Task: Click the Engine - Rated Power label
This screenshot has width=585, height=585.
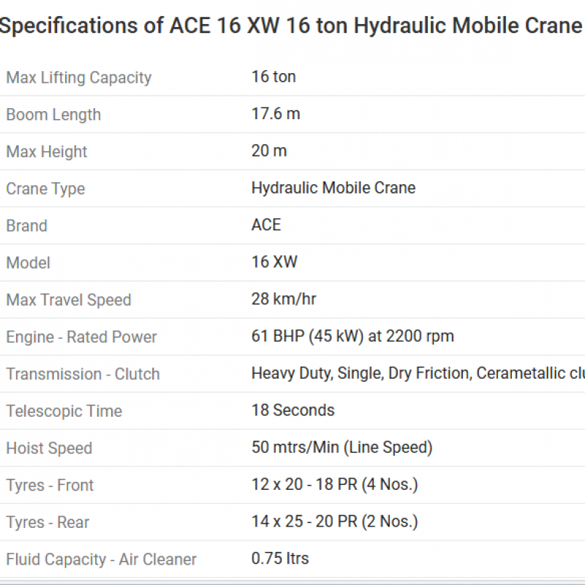Action: pyautogui.click(x=82, y=337)
